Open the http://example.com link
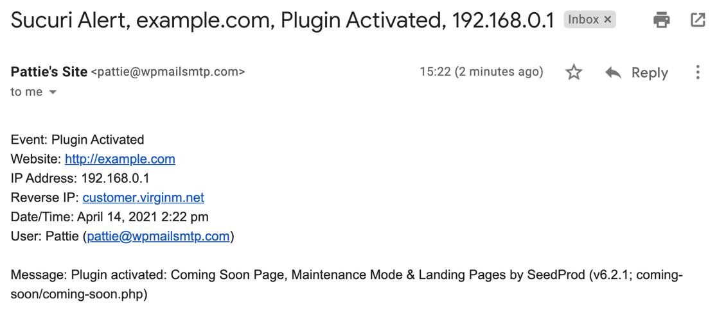This screenshot has width=717, height=313. pyautogui.click(x=119, y=159)
